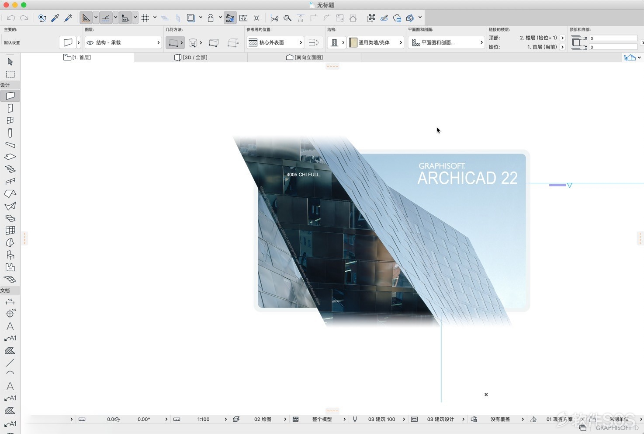Open reference line dropdown 核心外表面
The width and height of the screenshot is (644, 434).
pyautogui.click(x=275, y=42)
